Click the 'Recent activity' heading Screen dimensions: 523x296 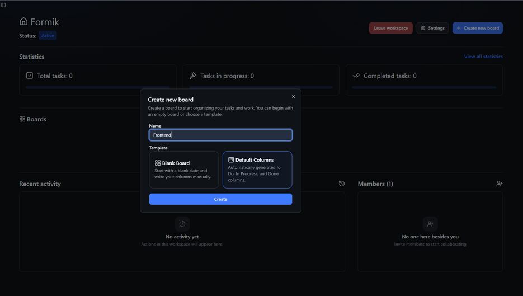pos(40,184)
